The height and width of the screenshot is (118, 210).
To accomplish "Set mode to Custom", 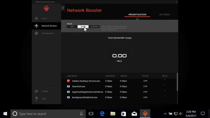I will 94,27.
